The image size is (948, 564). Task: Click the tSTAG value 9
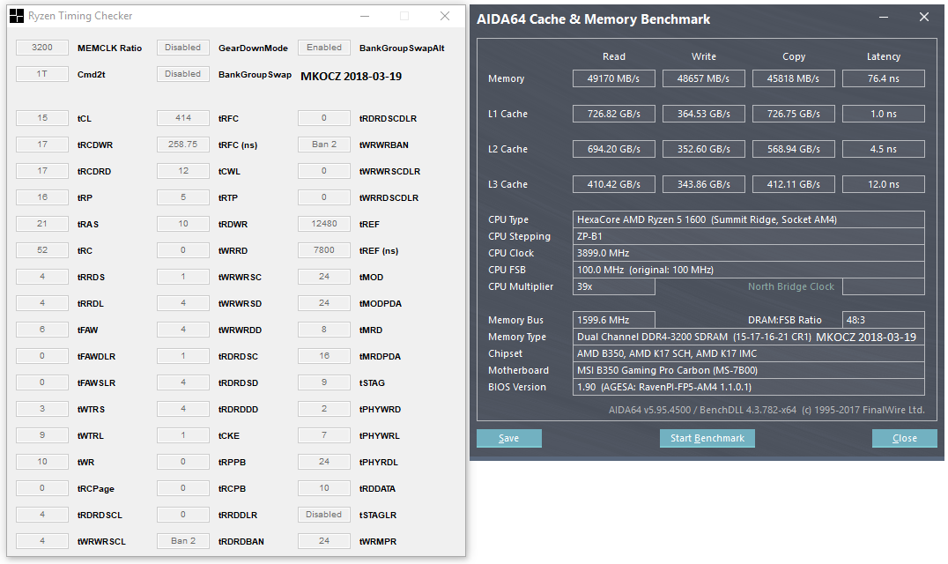pyautogui.click(x=324, y=382)
